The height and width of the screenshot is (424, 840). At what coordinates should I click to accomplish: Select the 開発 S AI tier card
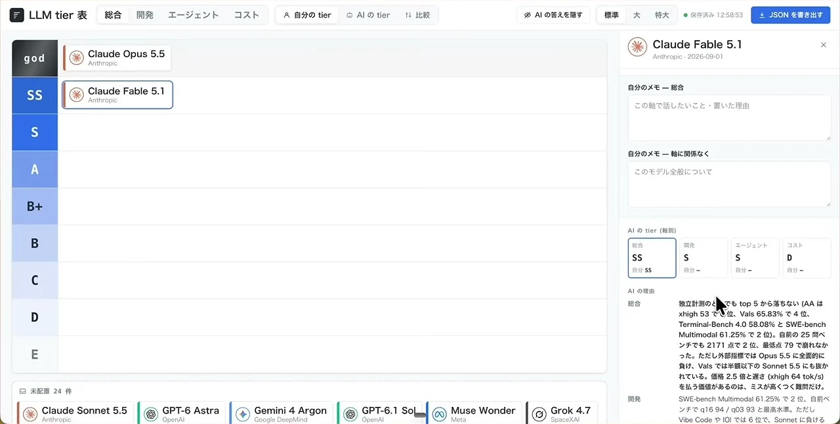[x=703, y=258]
